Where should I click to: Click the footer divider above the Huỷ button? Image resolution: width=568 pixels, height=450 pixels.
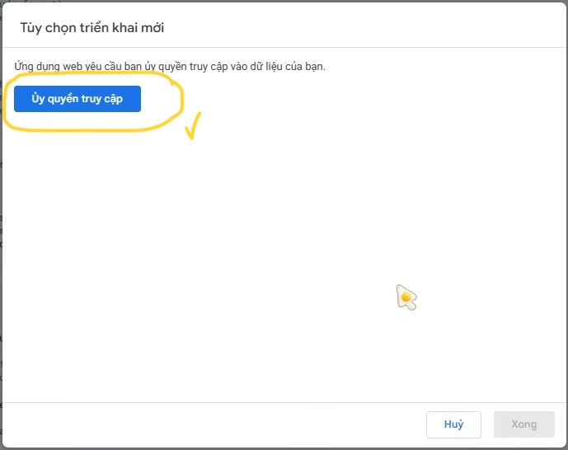(284, 402)
